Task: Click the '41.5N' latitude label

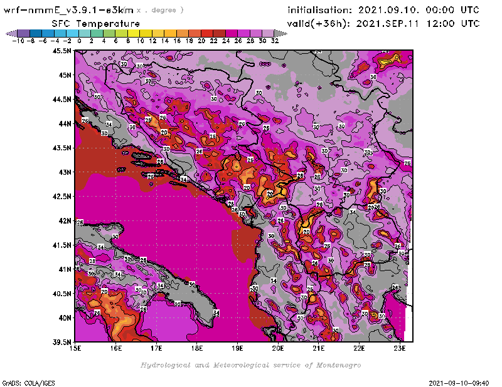Action: (x=61, y=245)
